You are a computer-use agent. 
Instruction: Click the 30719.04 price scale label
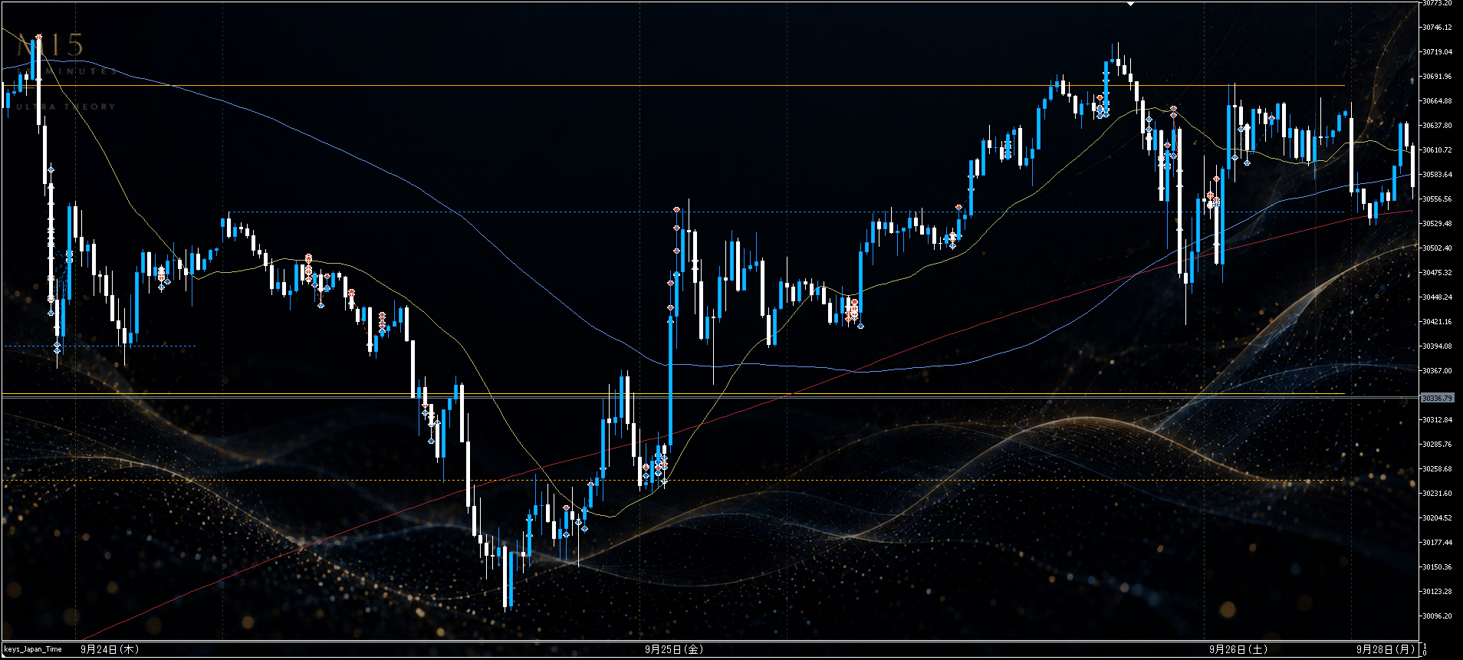click(x=1437, y=52)
